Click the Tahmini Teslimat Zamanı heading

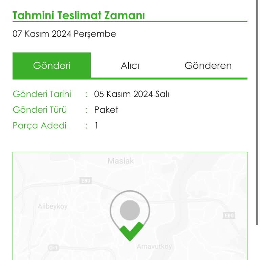[79, 15]
